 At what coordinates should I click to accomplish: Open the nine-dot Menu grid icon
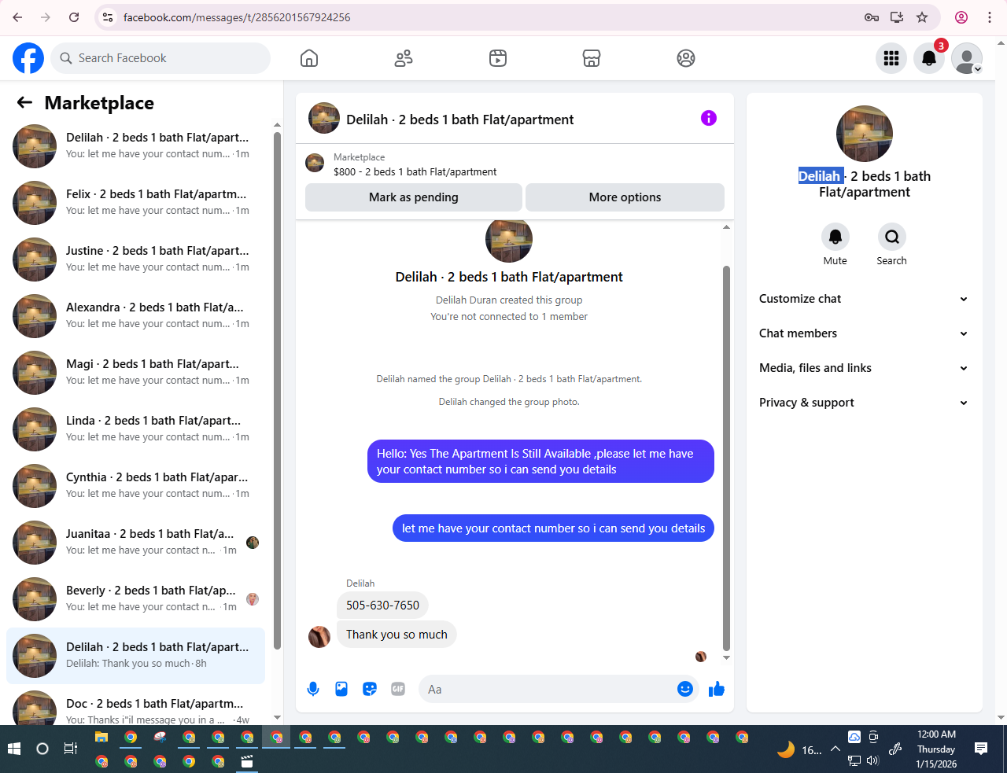(x=891, y=58)
